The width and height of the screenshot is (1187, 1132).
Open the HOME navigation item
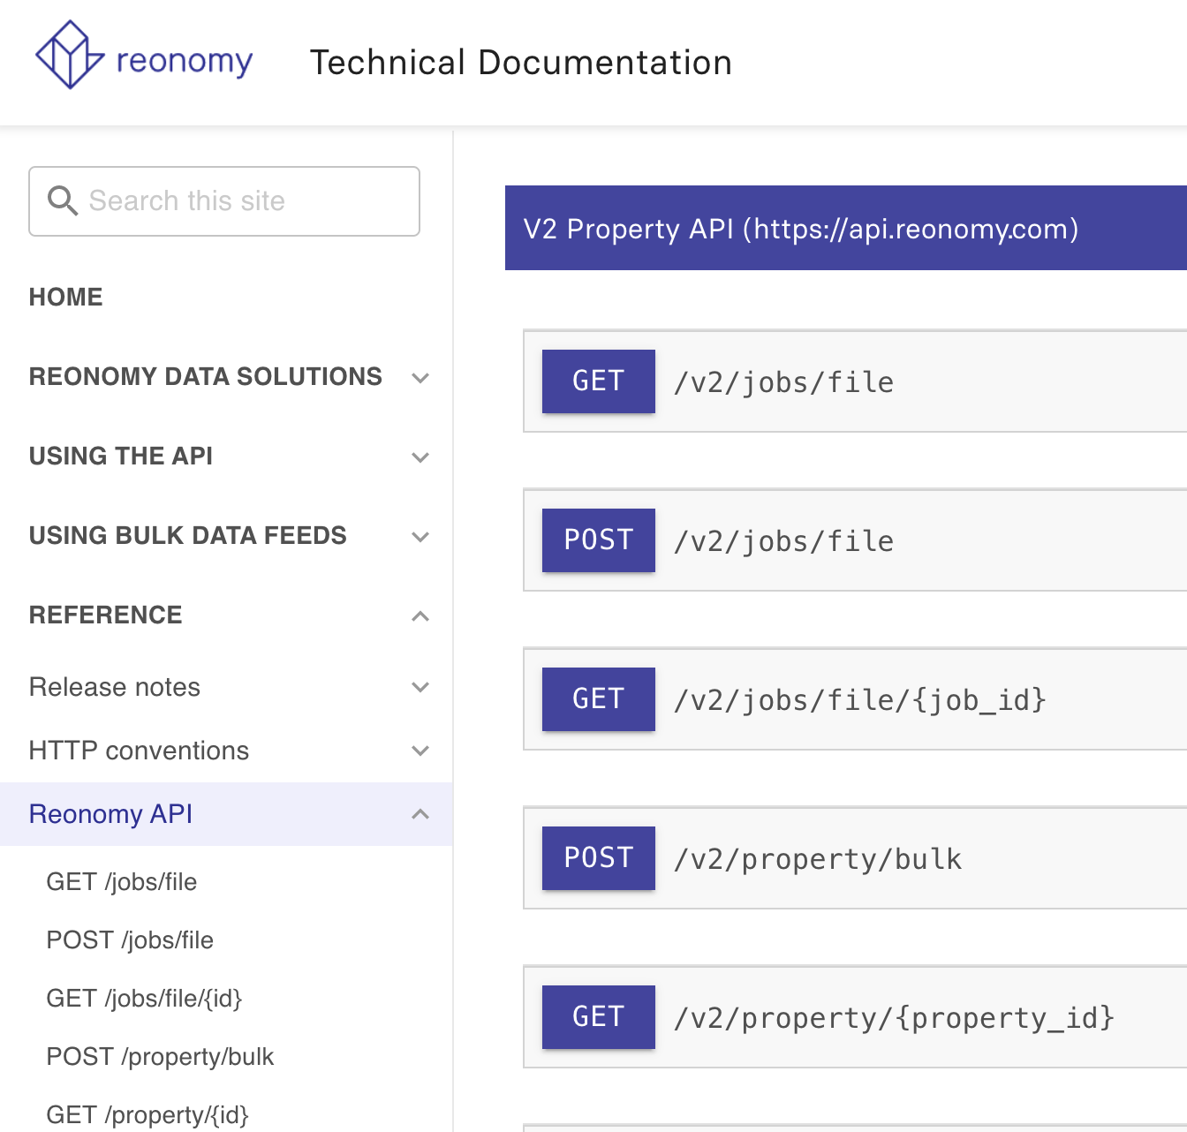pos(65,297)
